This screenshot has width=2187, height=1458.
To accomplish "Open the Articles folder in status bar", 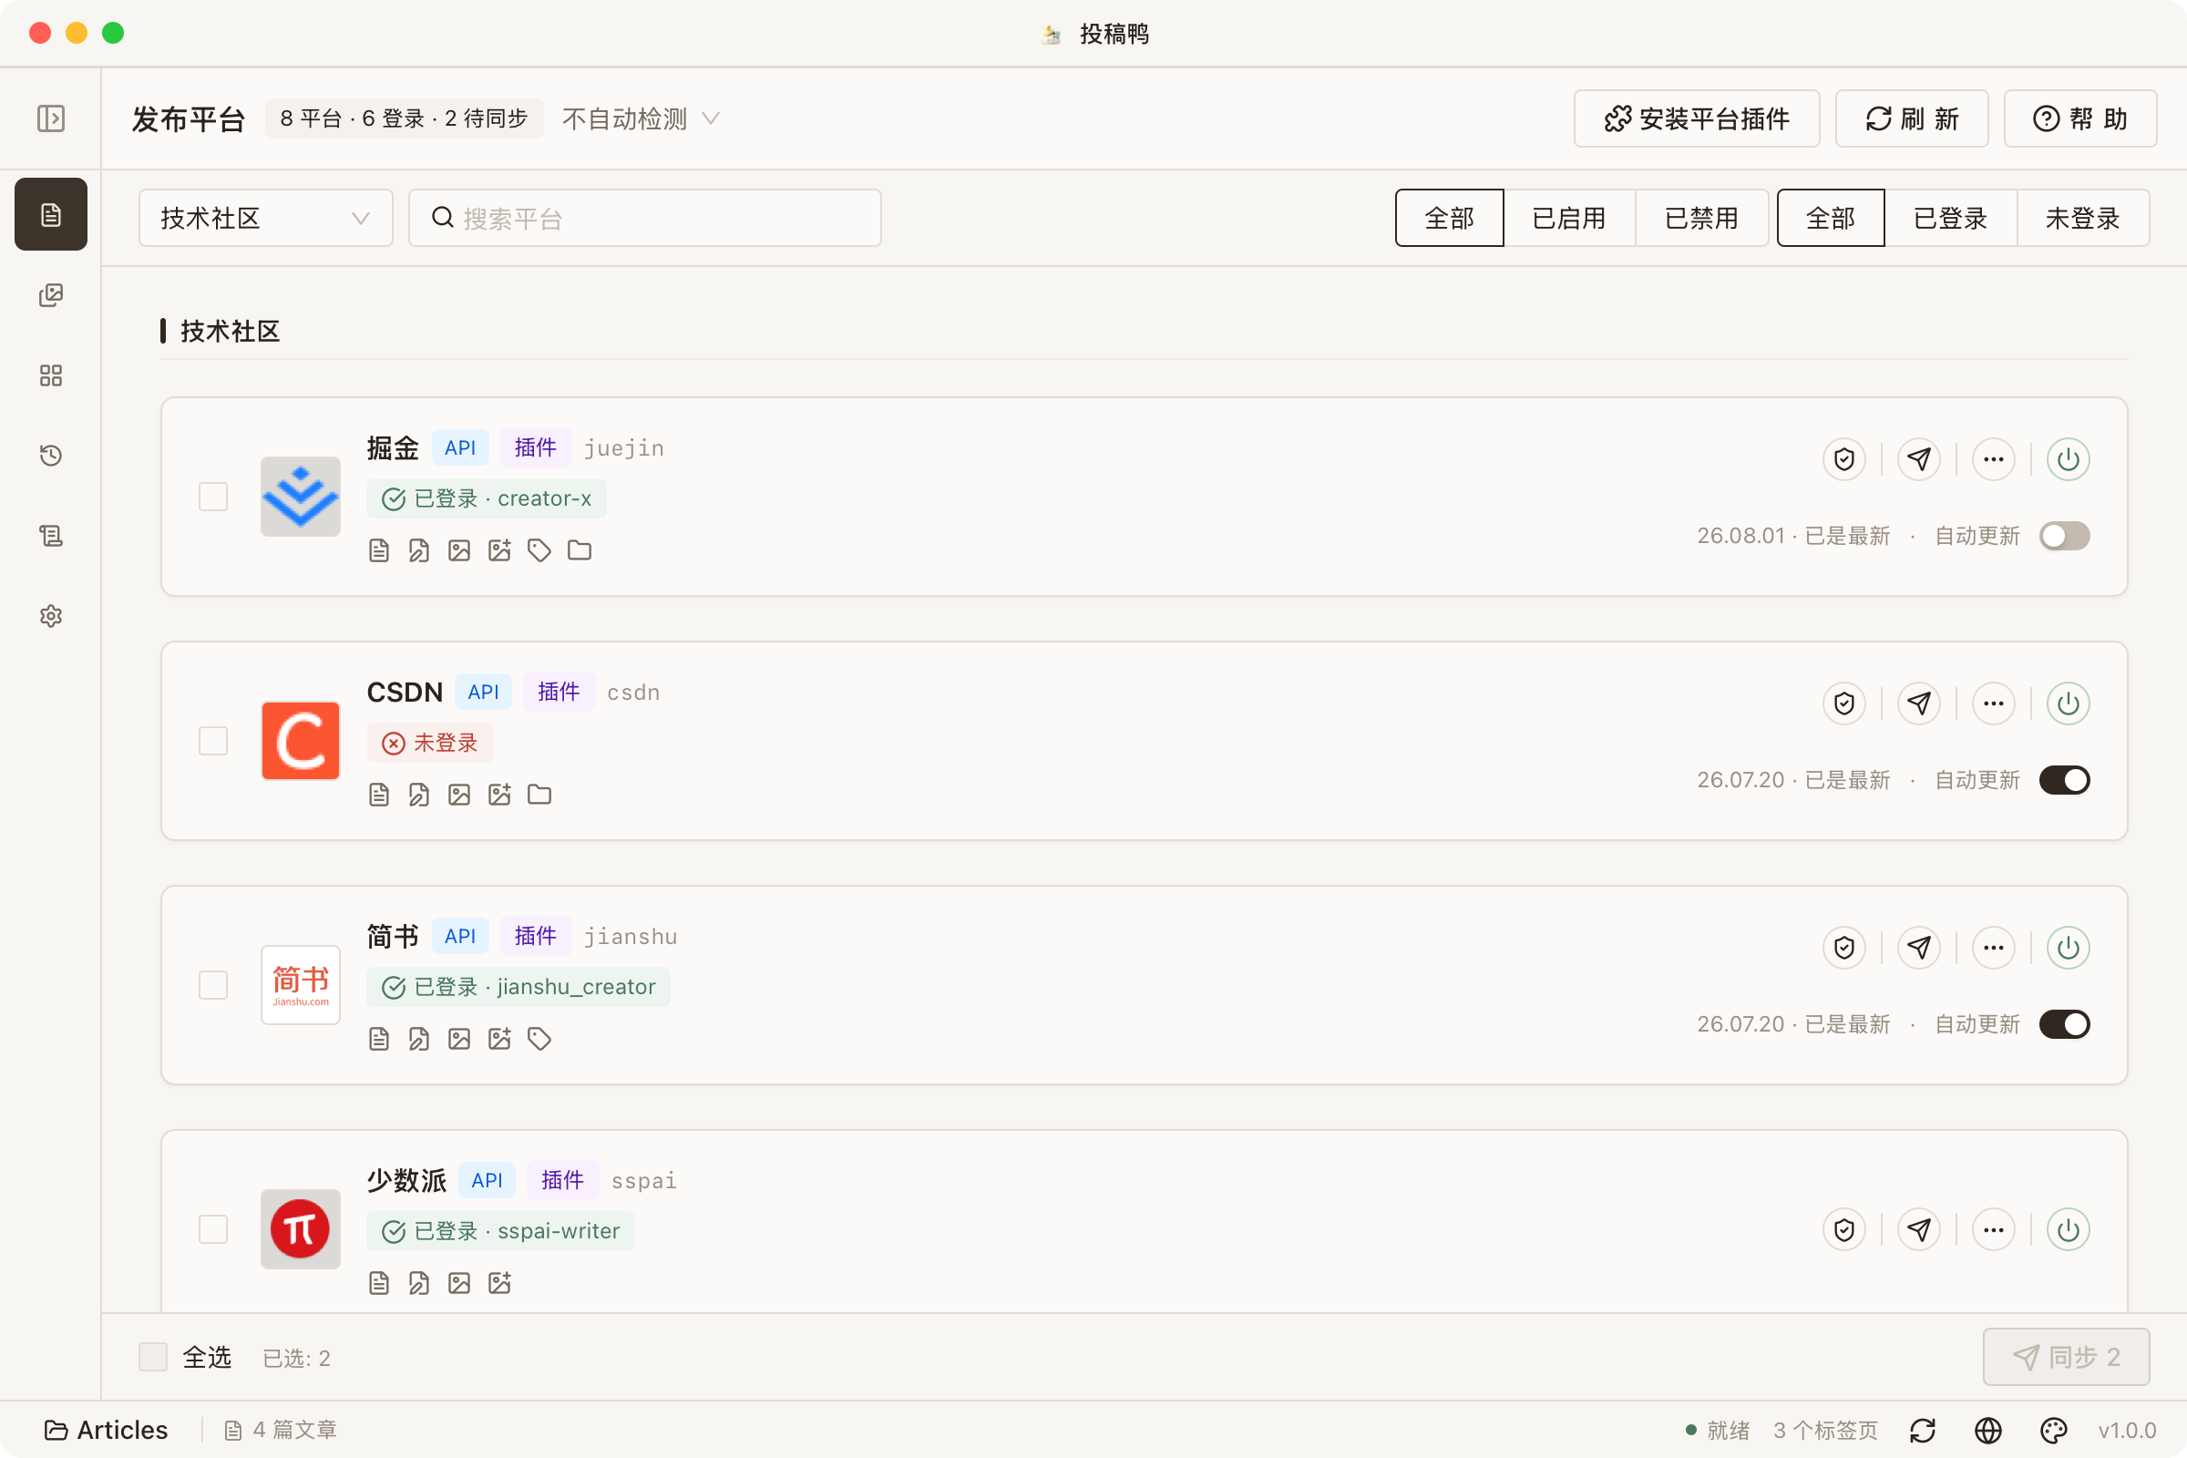I will pyautogui.click(x=107, y=1430).
